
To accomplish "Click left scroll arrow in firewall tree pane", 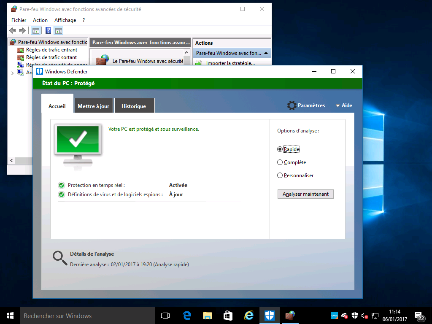I will coord(11,160).
